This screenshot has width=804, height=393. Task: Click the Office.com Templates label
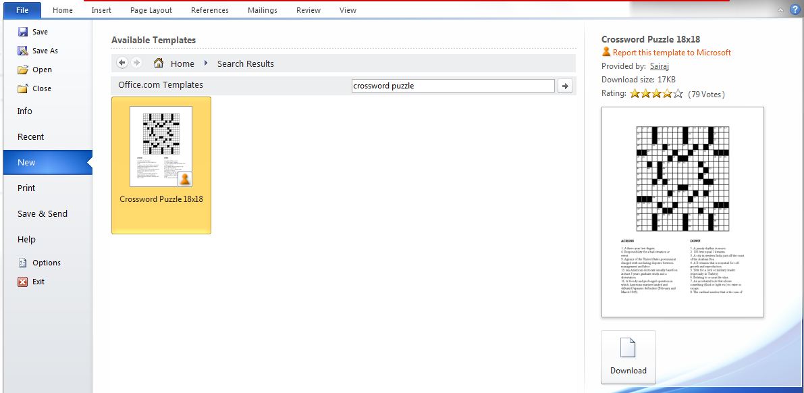tap(161, 85)
